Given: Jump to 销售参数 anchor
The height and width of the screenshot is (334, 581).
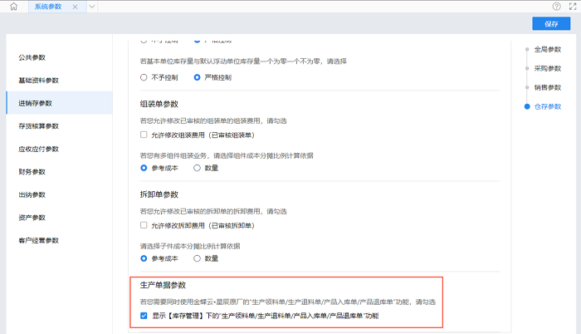Looking at the screenshot, I should tap(547, 87).
